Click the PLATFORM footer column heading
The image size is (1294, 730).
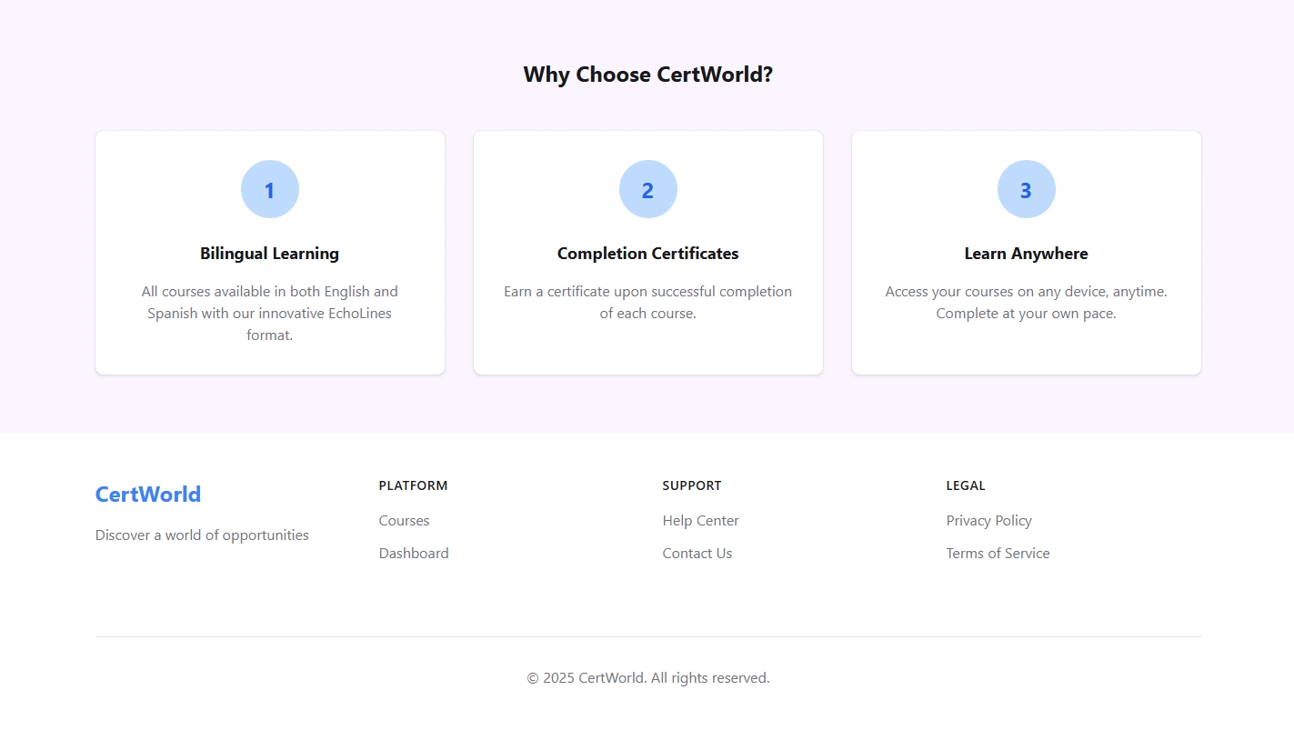pos(413,485)
